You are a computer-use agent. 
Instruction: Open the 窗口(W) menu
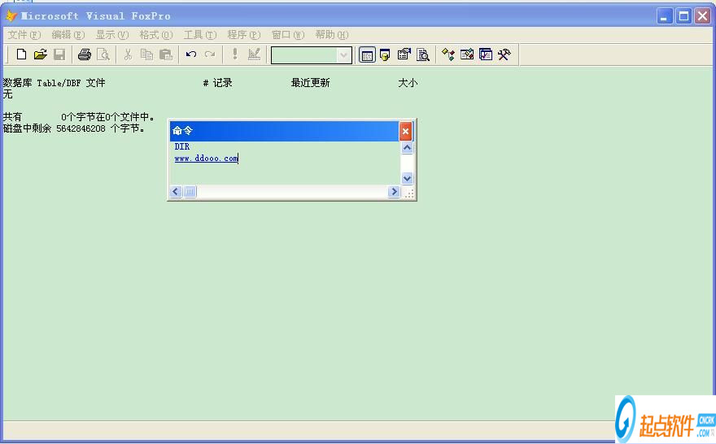pos(288,35)
